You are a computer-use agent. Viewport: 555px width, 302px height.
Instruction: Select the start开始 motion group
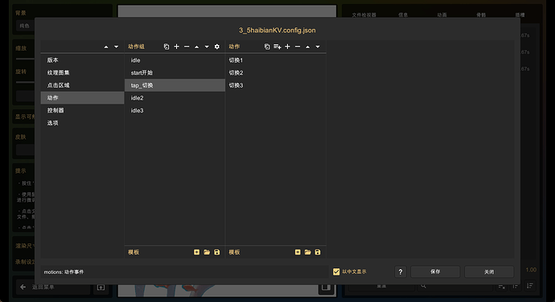click(175, 73)
